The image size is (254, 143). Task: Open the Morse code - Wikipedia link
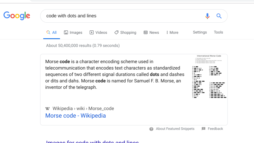coord(75,116)
